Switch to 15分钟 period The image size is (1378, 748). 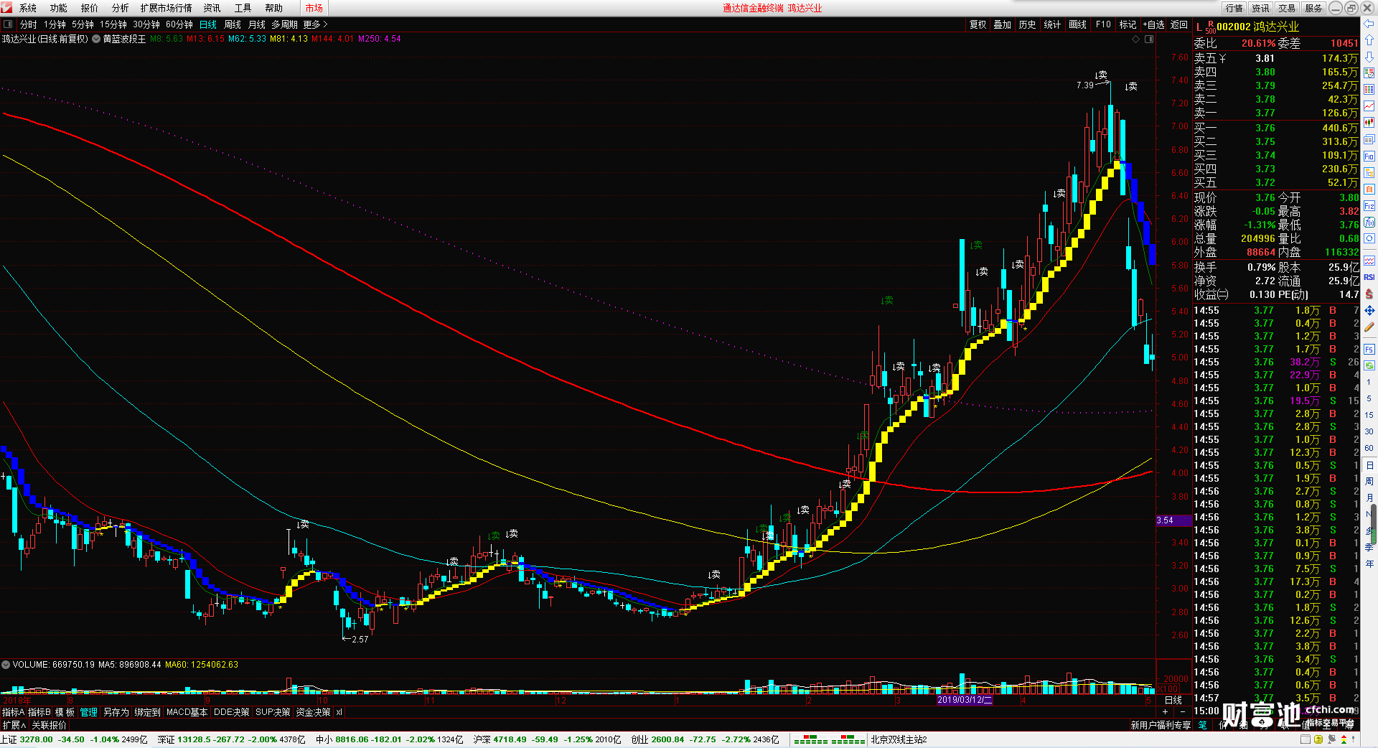click(x=113, y=24)
